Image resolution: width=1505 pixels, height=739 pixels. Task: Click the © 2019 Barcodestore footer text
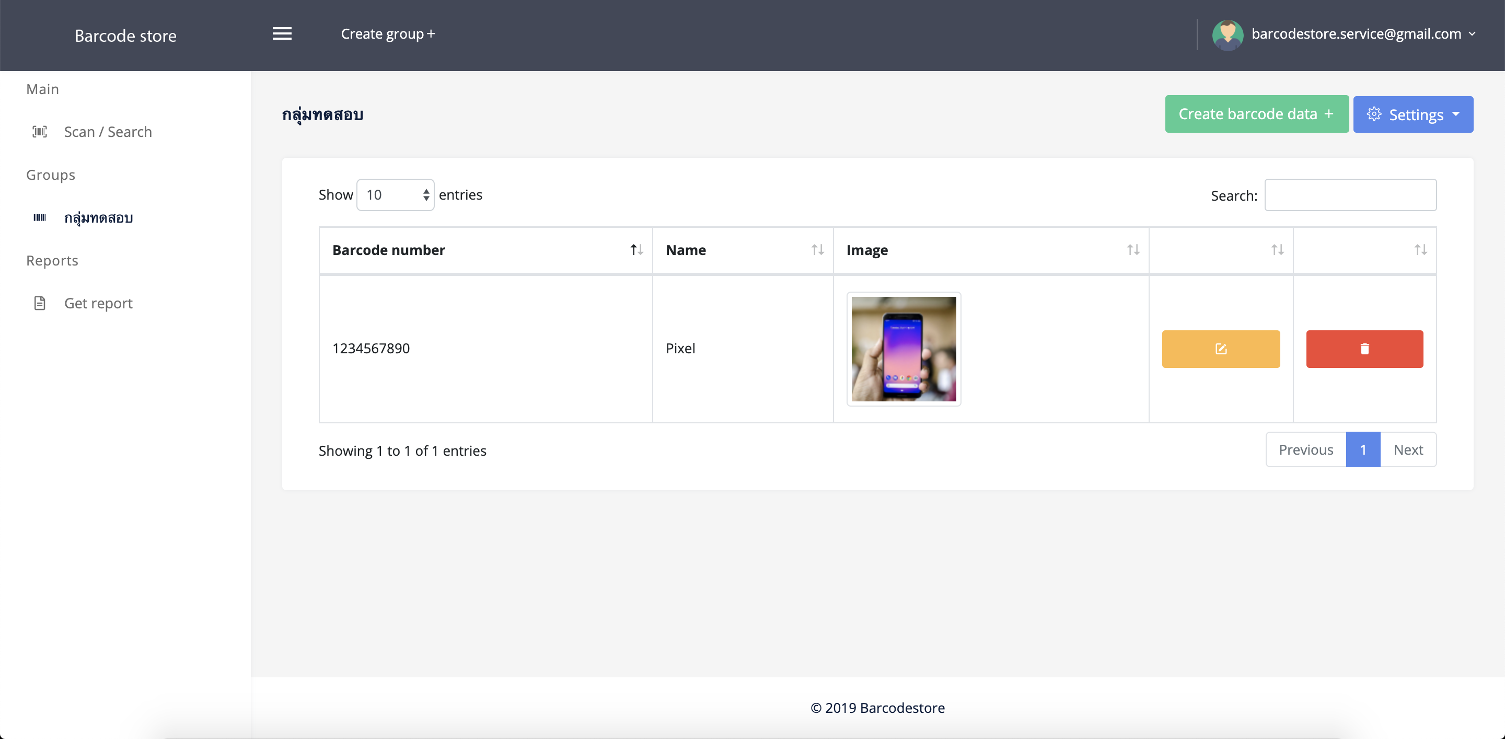point(877,708)
